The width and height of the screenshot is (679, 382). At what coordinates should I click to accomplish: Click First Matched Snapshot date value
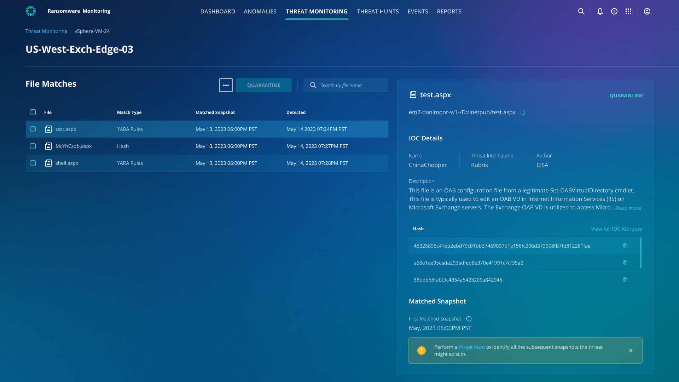440,328
